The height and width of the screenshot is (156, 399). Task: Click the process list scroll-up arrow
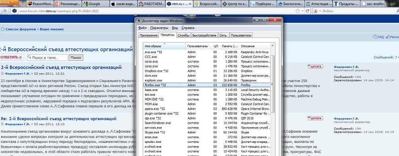click(x=273, y=46)
